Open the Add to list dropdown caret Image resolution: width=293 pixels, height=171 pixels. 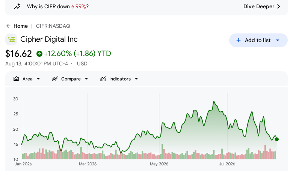278,40
